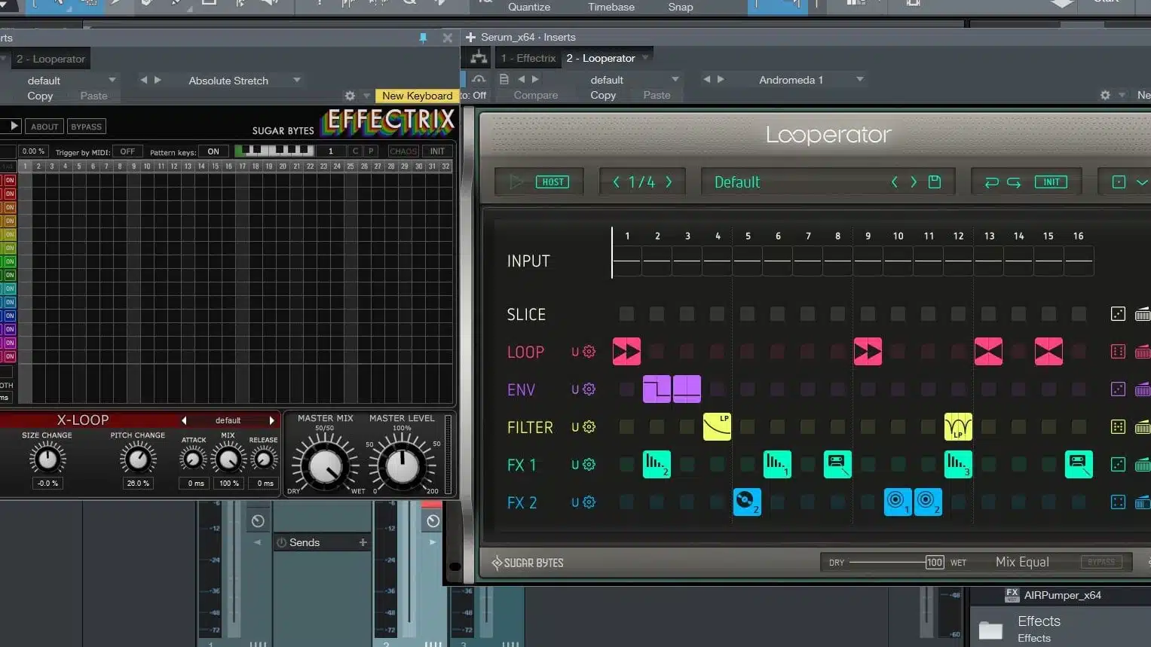Select FX 1 step 16 tape block
This screenshot has height=647, width=1151.
tap(1079, 465)
